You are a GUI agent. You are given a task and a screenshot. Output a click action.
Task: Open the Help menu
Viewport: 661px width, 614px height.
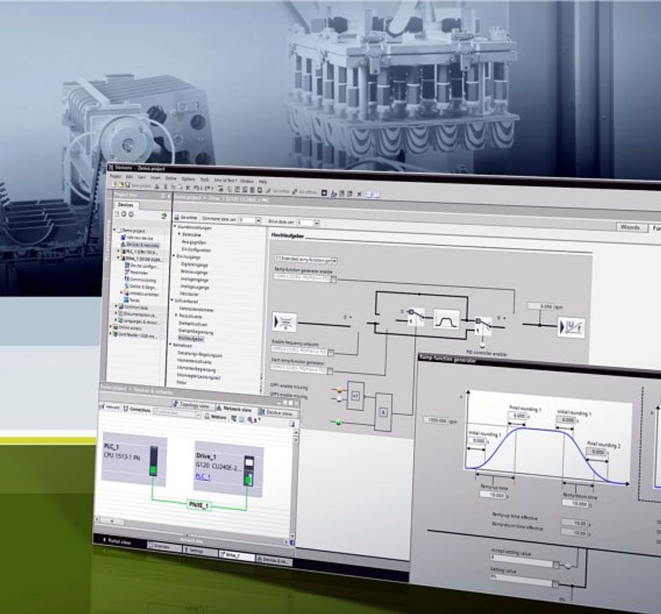[263, 182]
